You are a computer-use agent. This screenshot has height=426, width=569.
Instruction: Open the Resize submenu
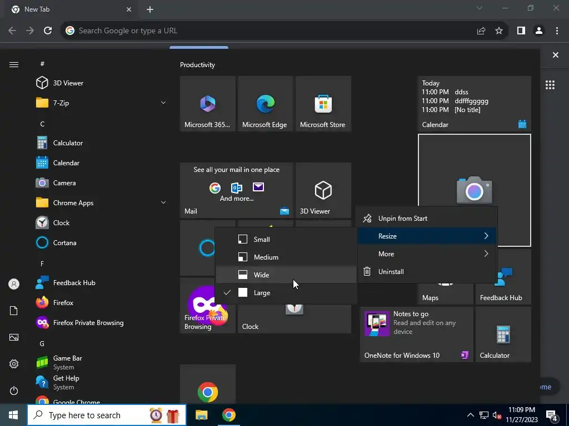[x=427, y=236]
